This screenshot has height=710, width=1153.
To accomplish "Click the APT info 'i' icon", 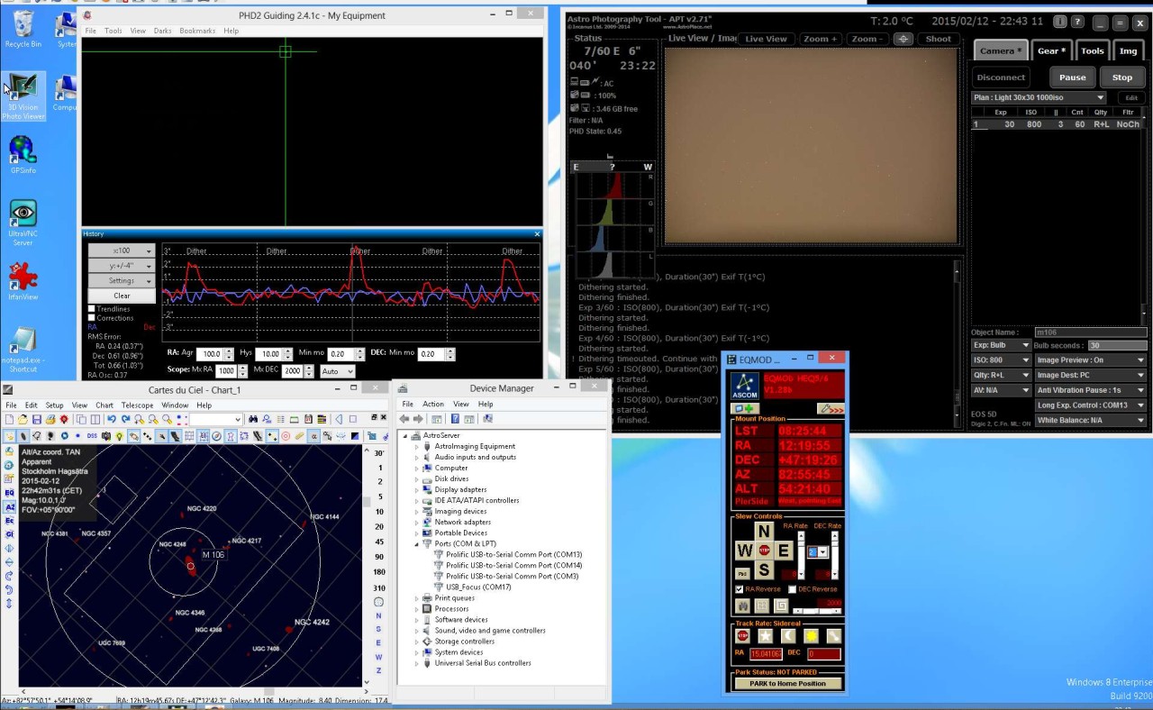I will coord(1060,23).
